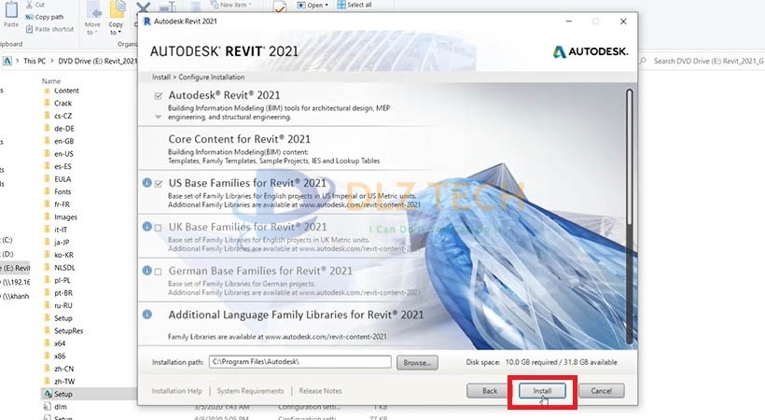Viewport: 765px width, 420px height.
Task: Click the Revit icon in the title bar
Action: pos(146,21)
